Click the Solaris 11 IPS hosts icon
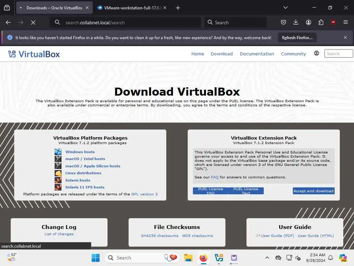354x266 pixels. click(x=58, y=187)
